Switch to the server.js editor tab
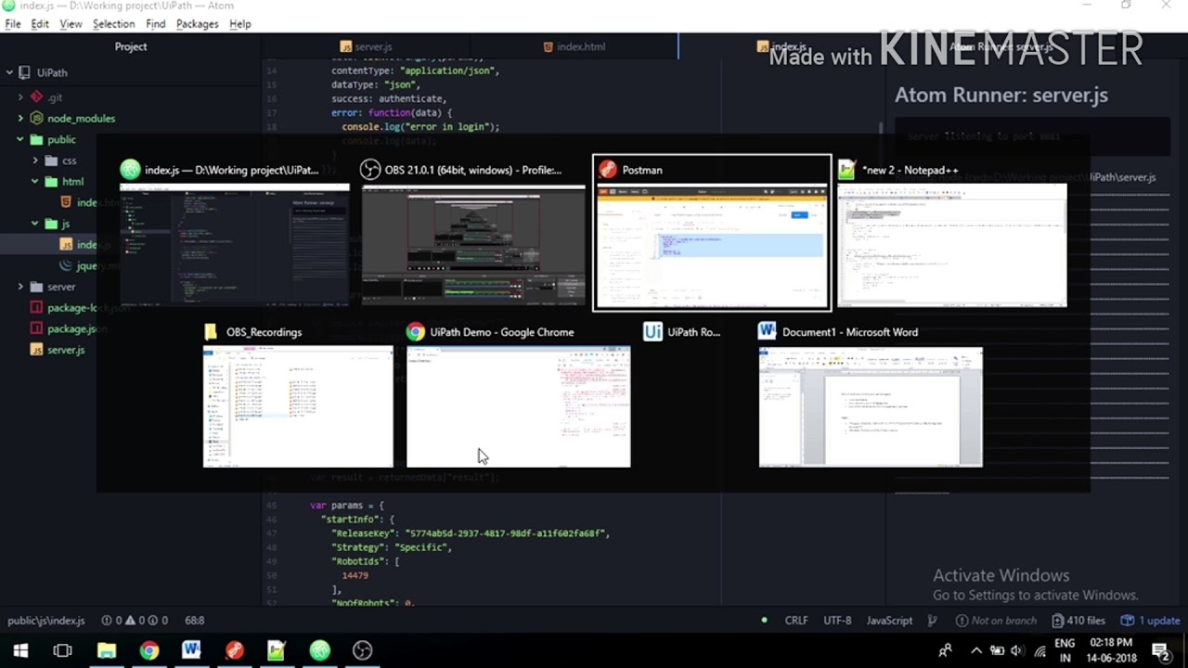Viewport: 1188px width, 668px height. [366, 46]
